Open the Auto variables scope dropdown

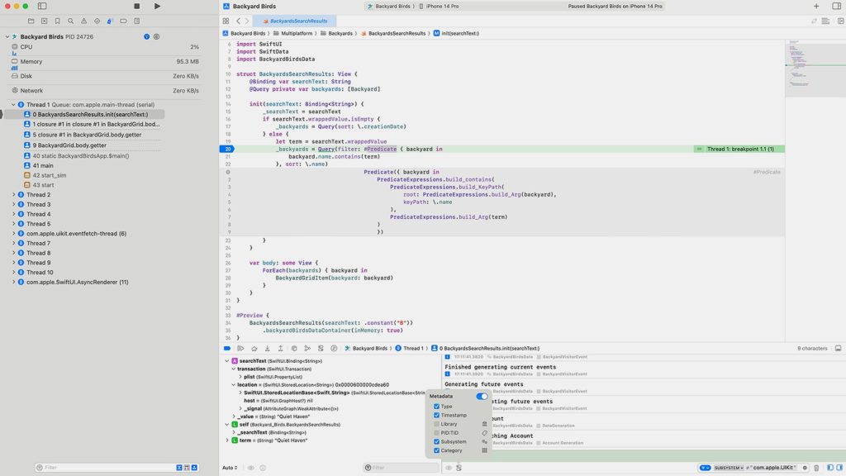pyautogui.click(x=228, y=467)
